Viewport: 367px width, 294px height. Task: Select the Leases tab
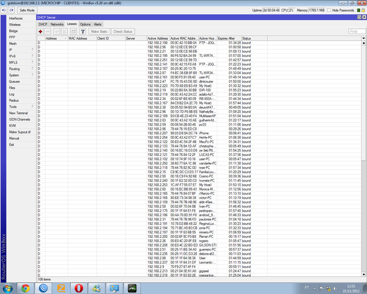click(x=71, y=24)
